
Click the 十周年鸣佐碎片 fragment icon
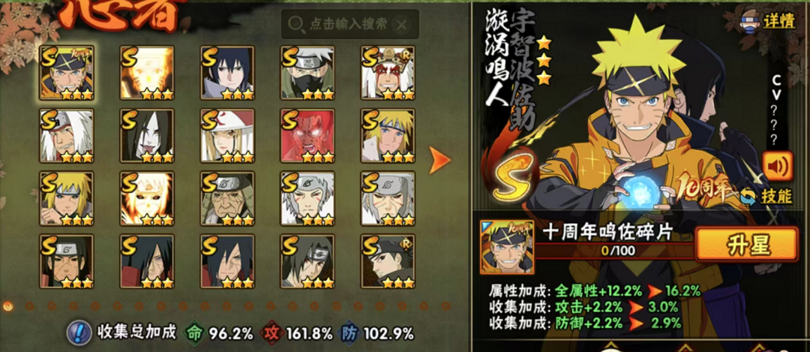(507, 247)
